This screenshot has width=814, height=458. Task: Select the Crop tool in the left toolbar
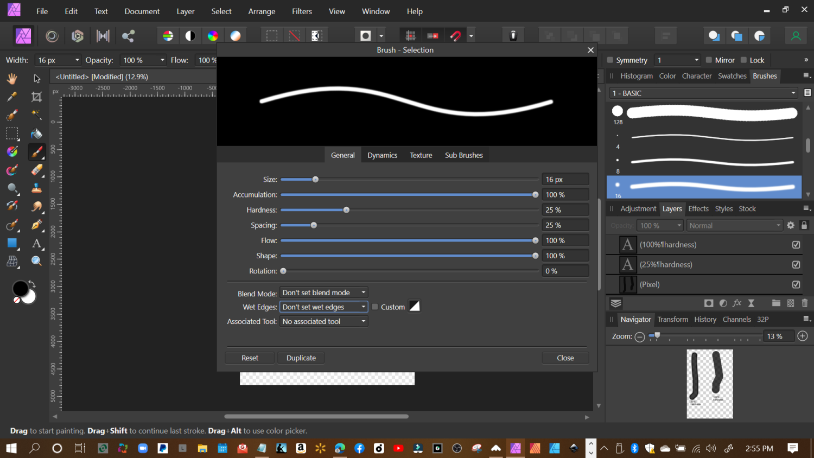tap(36, 97)
